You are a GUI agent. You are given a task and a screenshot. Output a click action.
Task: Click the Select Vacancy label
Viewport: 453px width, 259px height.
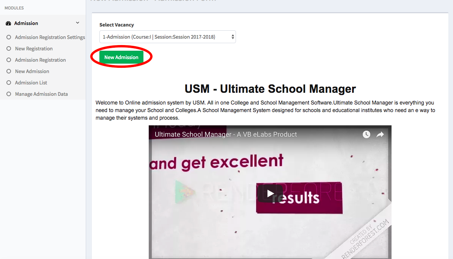[116, 25]
